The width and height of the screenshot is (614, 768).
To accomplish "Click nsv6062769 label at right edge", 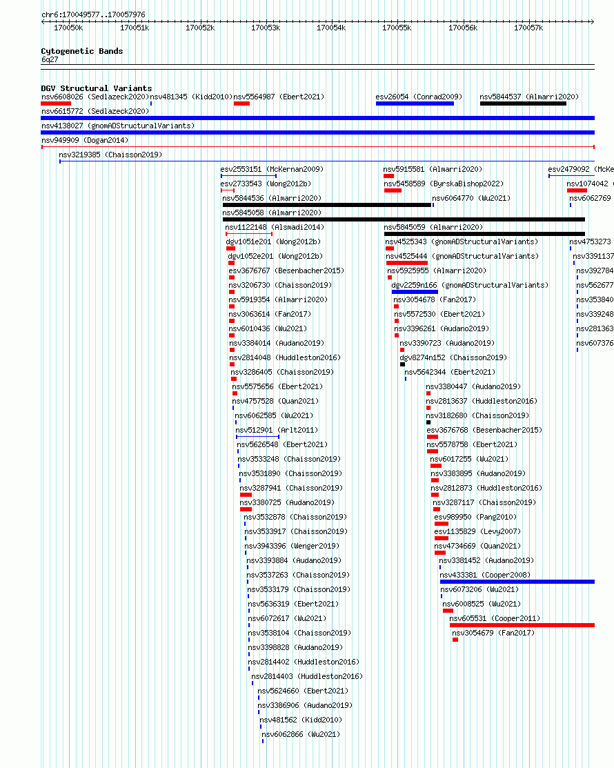I will point(590,198).
